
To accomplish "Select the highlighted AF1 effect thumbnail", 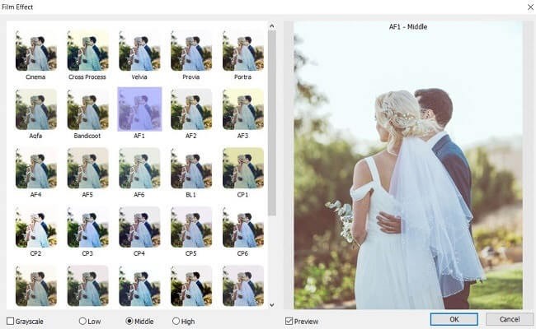I will point(139,109).
